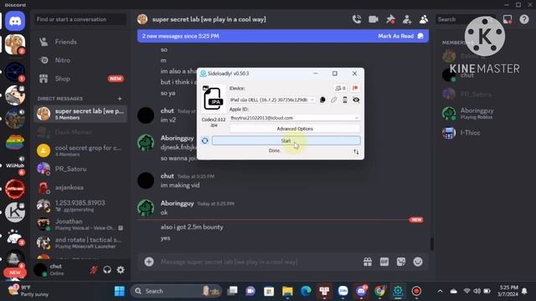The height and width of the screenshot is (301, 536).
Task: Open the GIF picker
Action: (x=384, y=262)
